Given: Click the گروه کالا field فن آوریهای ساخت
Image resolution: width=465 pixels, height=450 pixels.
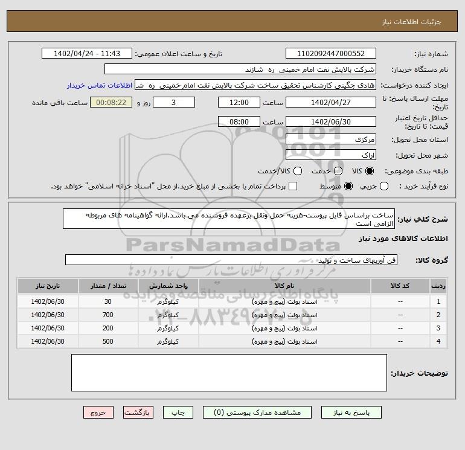Looking at the screenshot, I should tap(231, 260).
